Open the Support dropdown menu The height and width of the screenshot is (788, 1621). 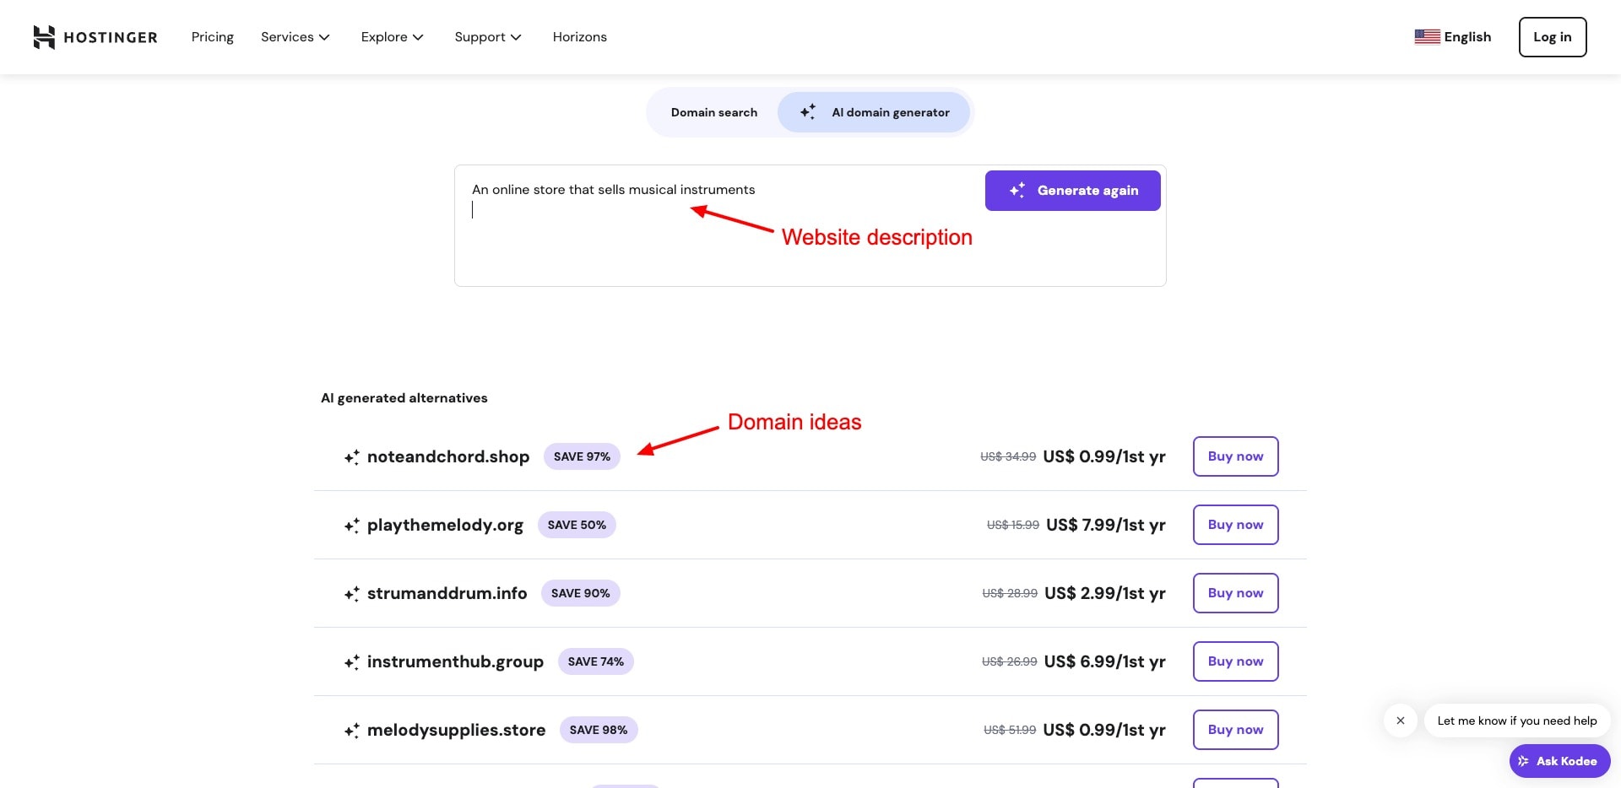[487, 37]
